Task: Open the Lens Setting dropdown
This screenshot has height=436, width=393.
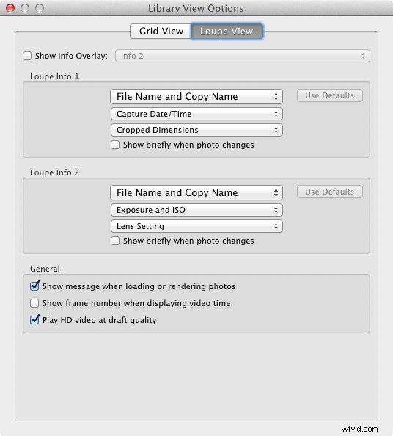Action: pyautogui.click(x=196, y=226)
